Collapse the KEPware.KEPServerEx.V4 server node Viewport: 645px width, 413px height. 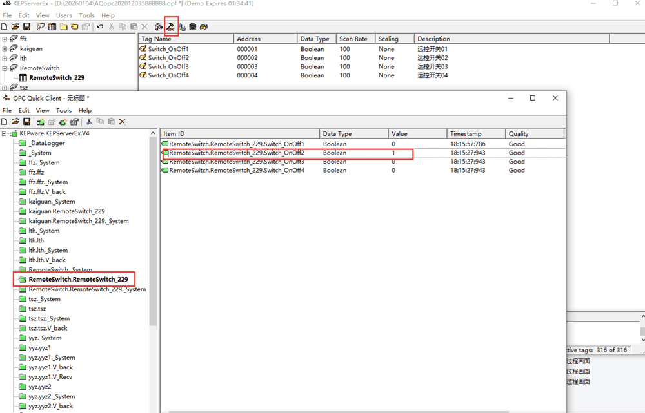[5, 133]
